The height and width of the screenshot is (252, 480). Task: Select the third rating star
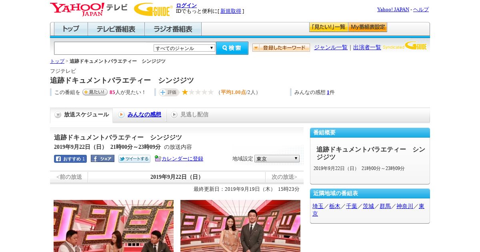pyautogui.click(x=198, y=92)
